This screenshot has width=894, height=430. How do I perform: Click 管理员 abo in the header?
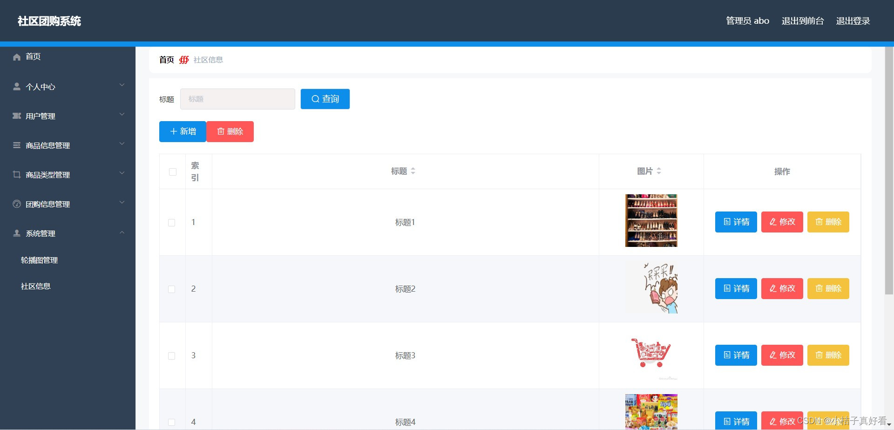pyautogui.click(x=747, y=21)
